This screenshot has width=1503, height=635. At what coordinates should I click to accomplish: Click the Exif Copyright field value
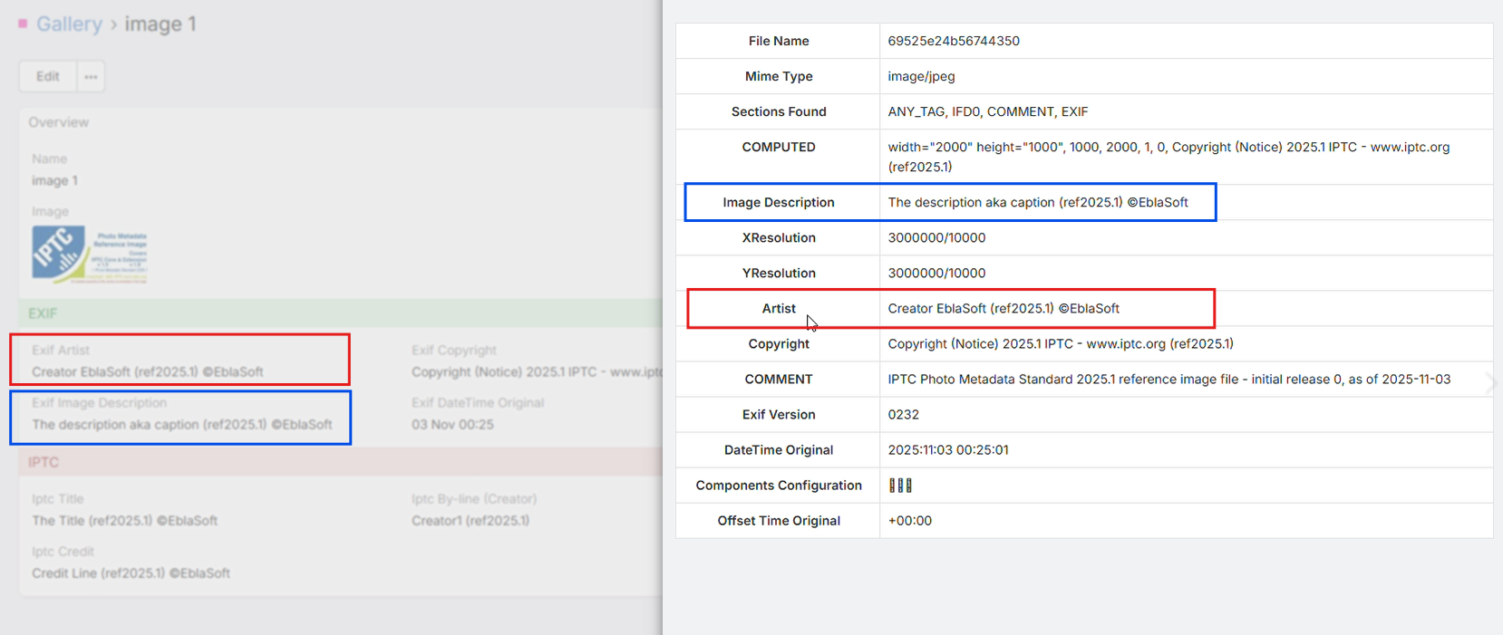(535, 371)
